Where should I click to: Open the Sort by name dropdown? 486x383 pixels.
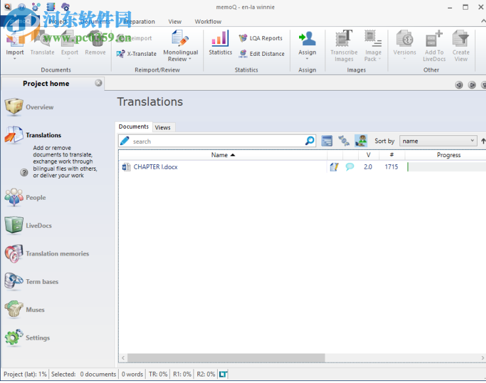coord(438,141)
